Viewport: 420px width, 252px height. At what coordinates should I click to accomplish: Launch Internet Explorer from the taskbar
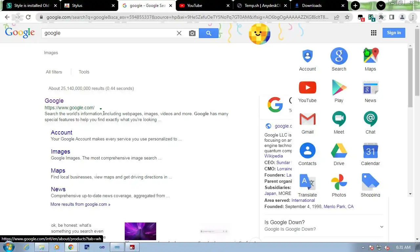click(27, 247)
